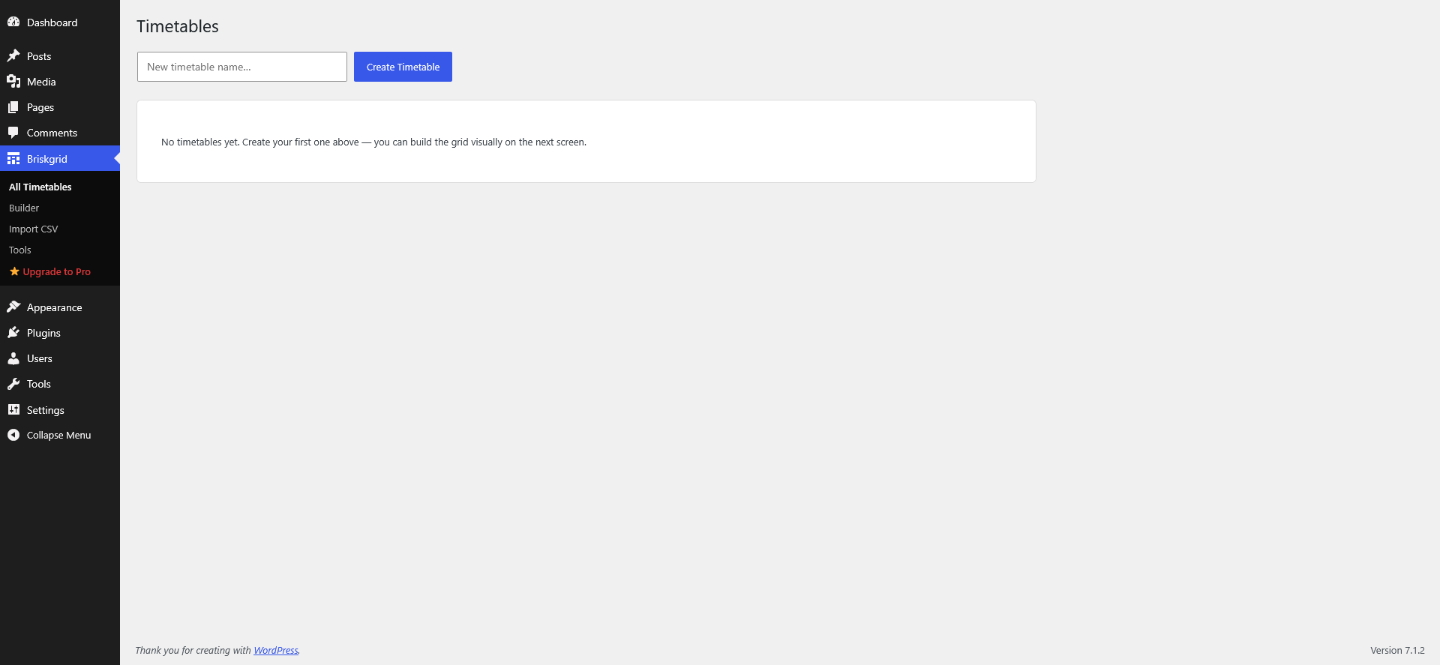Screen dimensions: 1440x665
Task: Click the Settings sliders icon
Action: point(13,409)
